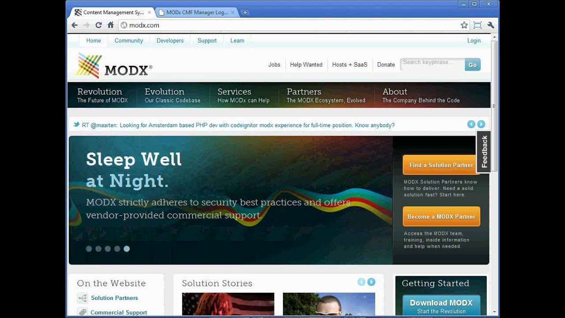The height and width of the screenshot is (318, 565).
Task: Switch to the MODx CMF Manager Login tab
Action: 197,12
